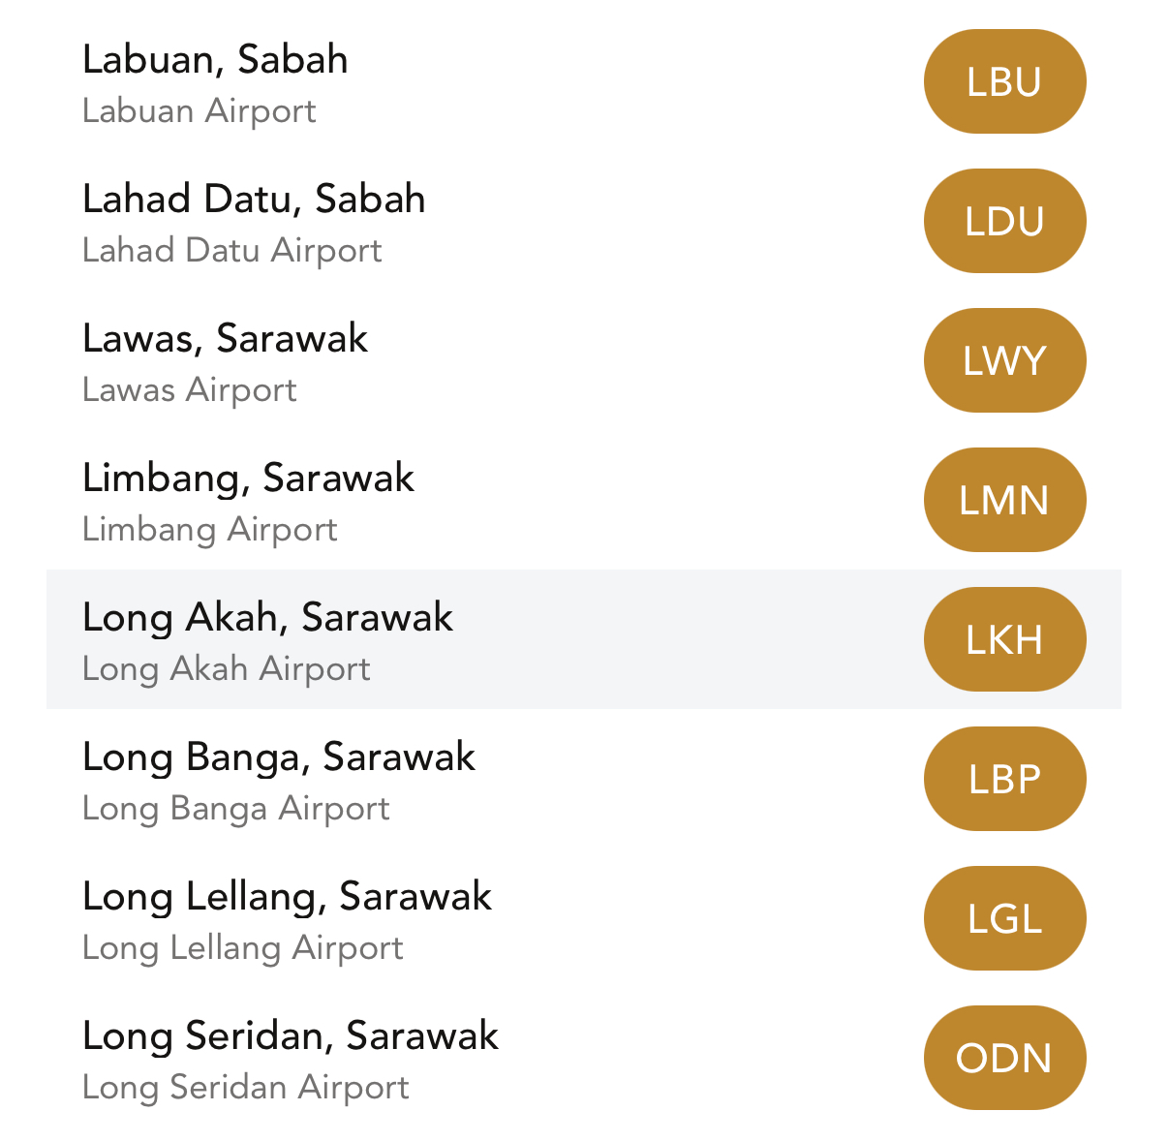Viewport: 1168px width, 1142px height.
Task: Choose the Long Akah, Sarawak row
Action: [267, 618]
